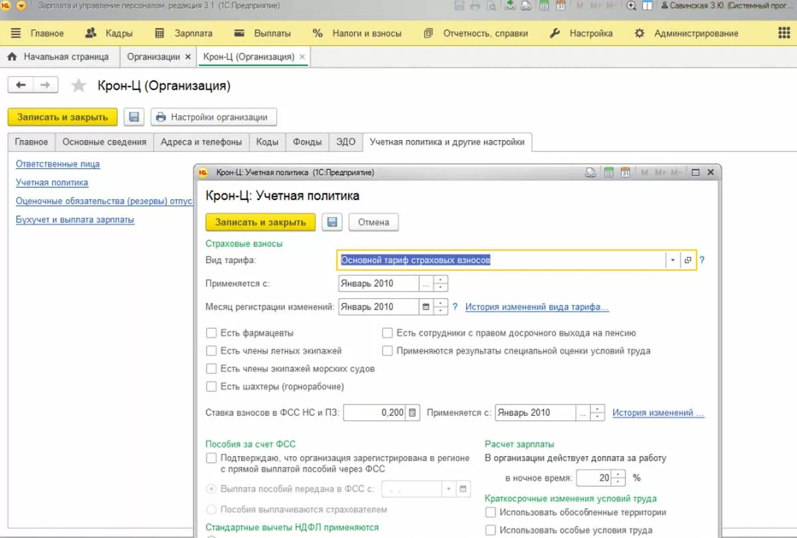
Task: Open the 1C main menu dropdown arrow
Action: 21,6
